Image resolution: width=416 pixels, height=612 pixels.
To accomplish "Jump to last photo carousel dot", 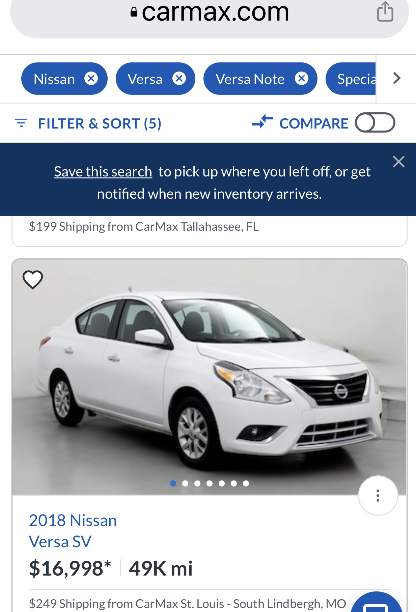I will click(246, 483).
